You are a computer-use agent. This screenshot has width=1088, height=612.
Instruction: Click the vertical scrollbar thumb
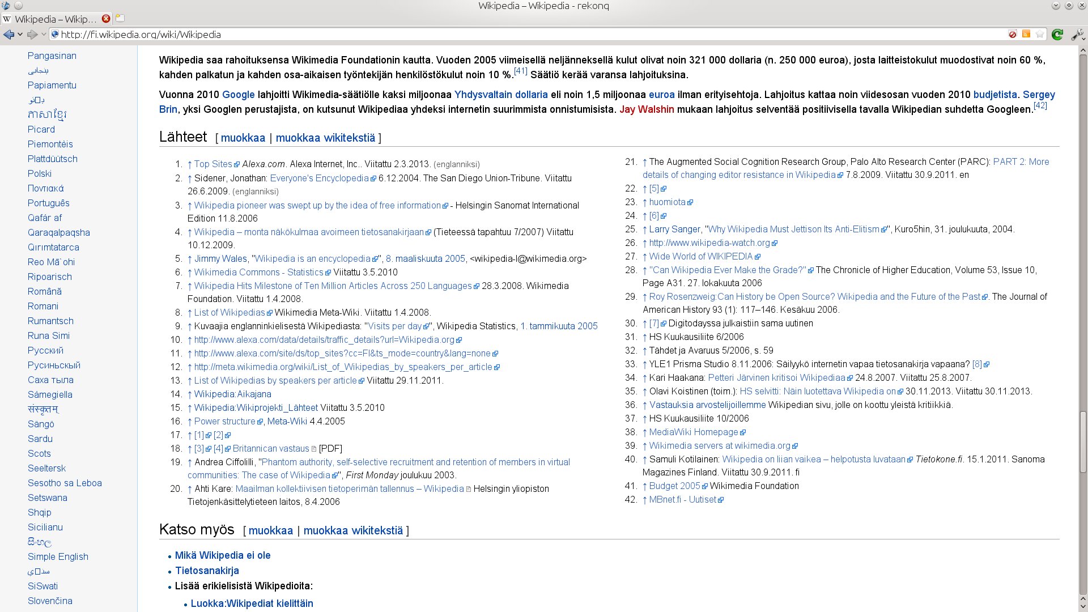coord(1083,442)
